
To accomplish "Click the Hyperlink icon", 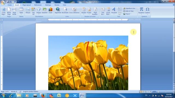I will click(58, 11).
